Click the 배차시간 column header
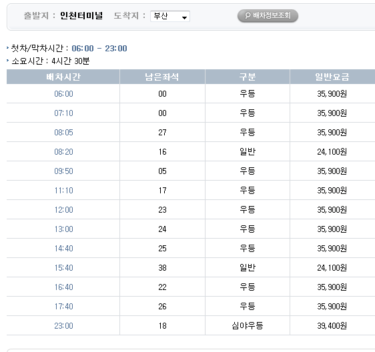 tap(63, 77)
